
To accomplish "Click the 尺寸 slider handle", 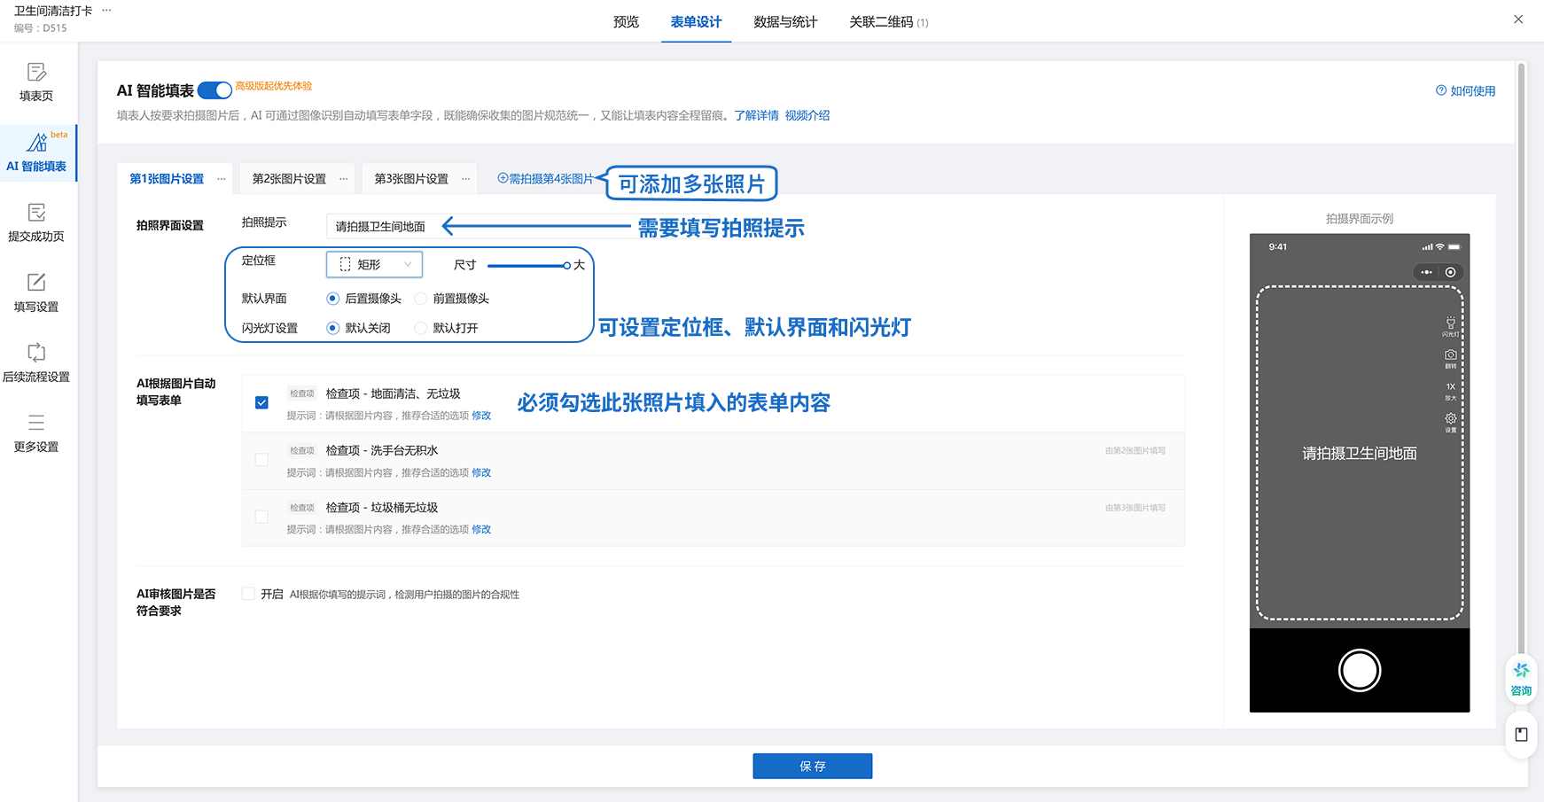I will point(566,265).
